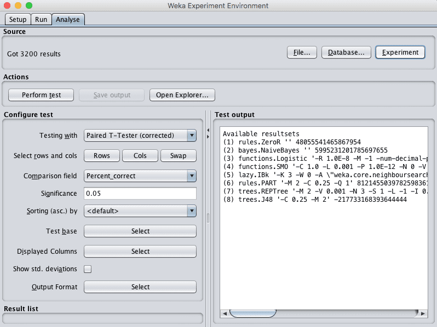This screenshot has height=327, width=437.
Task: Click the bayes.NaiveBayes resultset line
Action: pyautogui.click(x=305, y=150)
